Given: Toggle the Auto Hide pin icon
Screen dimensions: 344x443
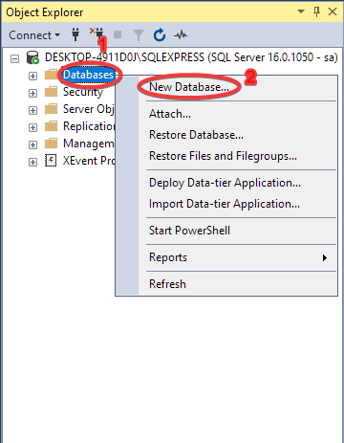Looking at the screenshot, I should (x=316, y=11).
